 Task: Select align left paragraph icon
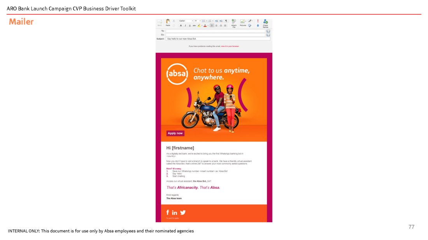(212, 26)
